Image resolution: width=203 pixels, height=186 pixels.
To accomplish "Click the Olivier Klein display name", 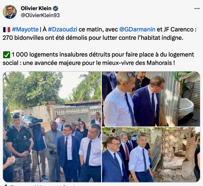I will click(36, 8).
